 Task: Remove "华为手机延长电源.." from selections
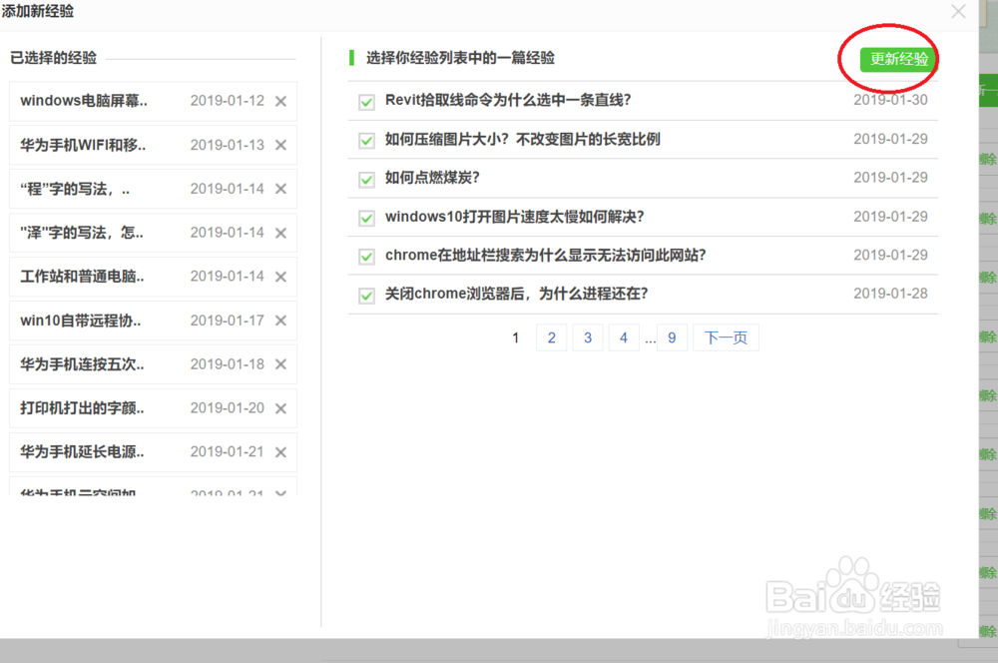pyautogui.click(x=282, y=452)
